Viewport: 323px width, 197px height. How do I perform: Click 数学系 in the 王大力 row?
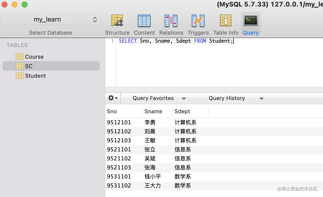click(183, 186)
